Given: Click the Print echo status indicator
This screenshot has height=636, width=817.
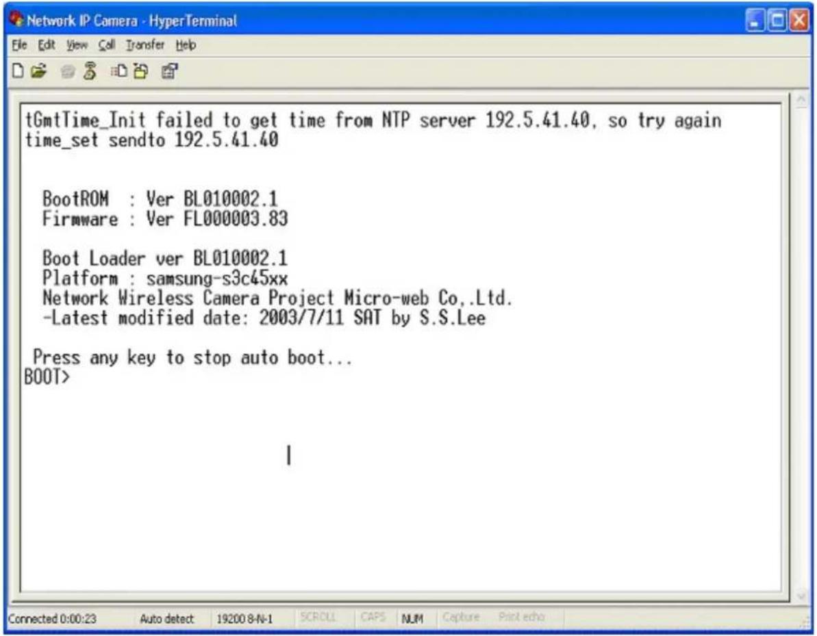Looking at the screenshot, I should [522, 618].
